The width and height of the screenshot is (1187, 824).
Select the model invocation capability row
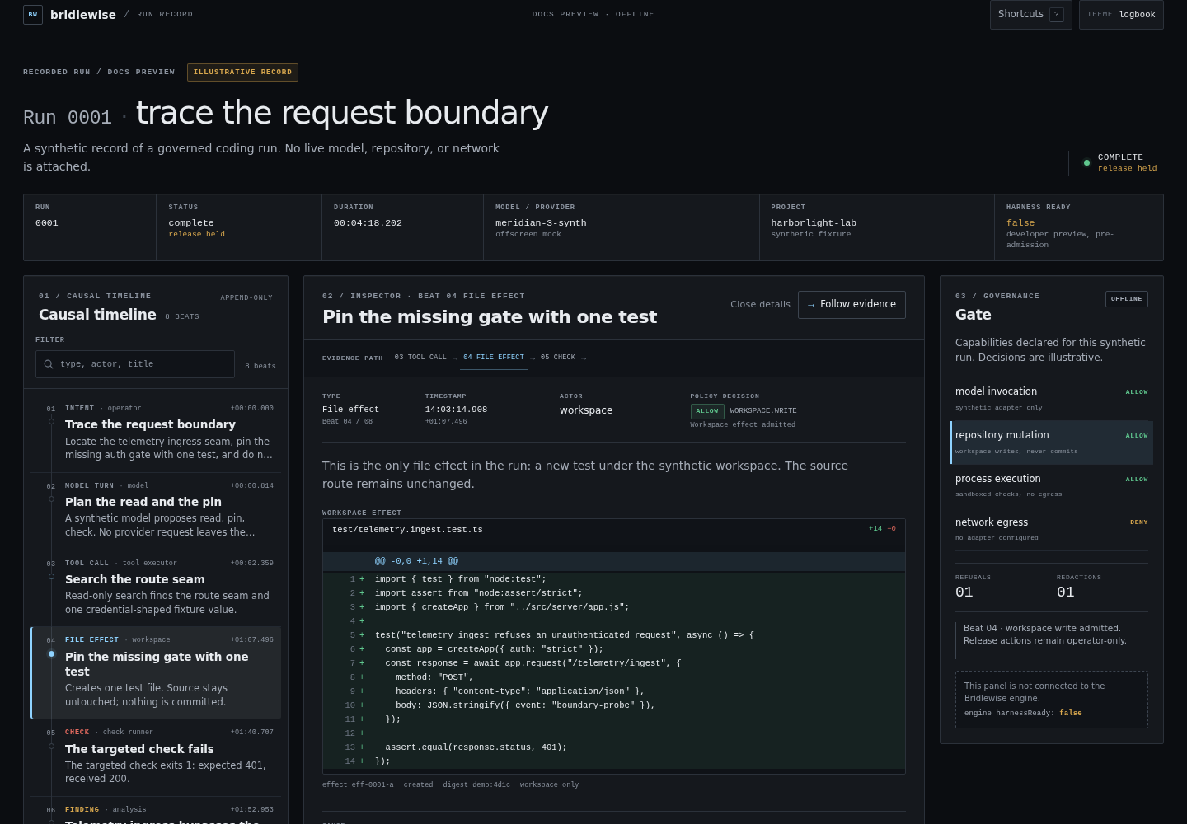click(x=1052, y=399)
